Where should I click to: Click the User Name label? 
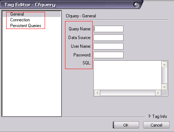(x=81, y=46)
